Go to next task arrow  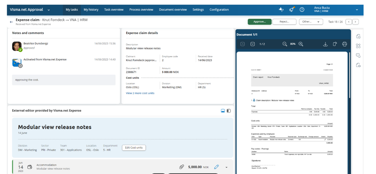[355, 22]
